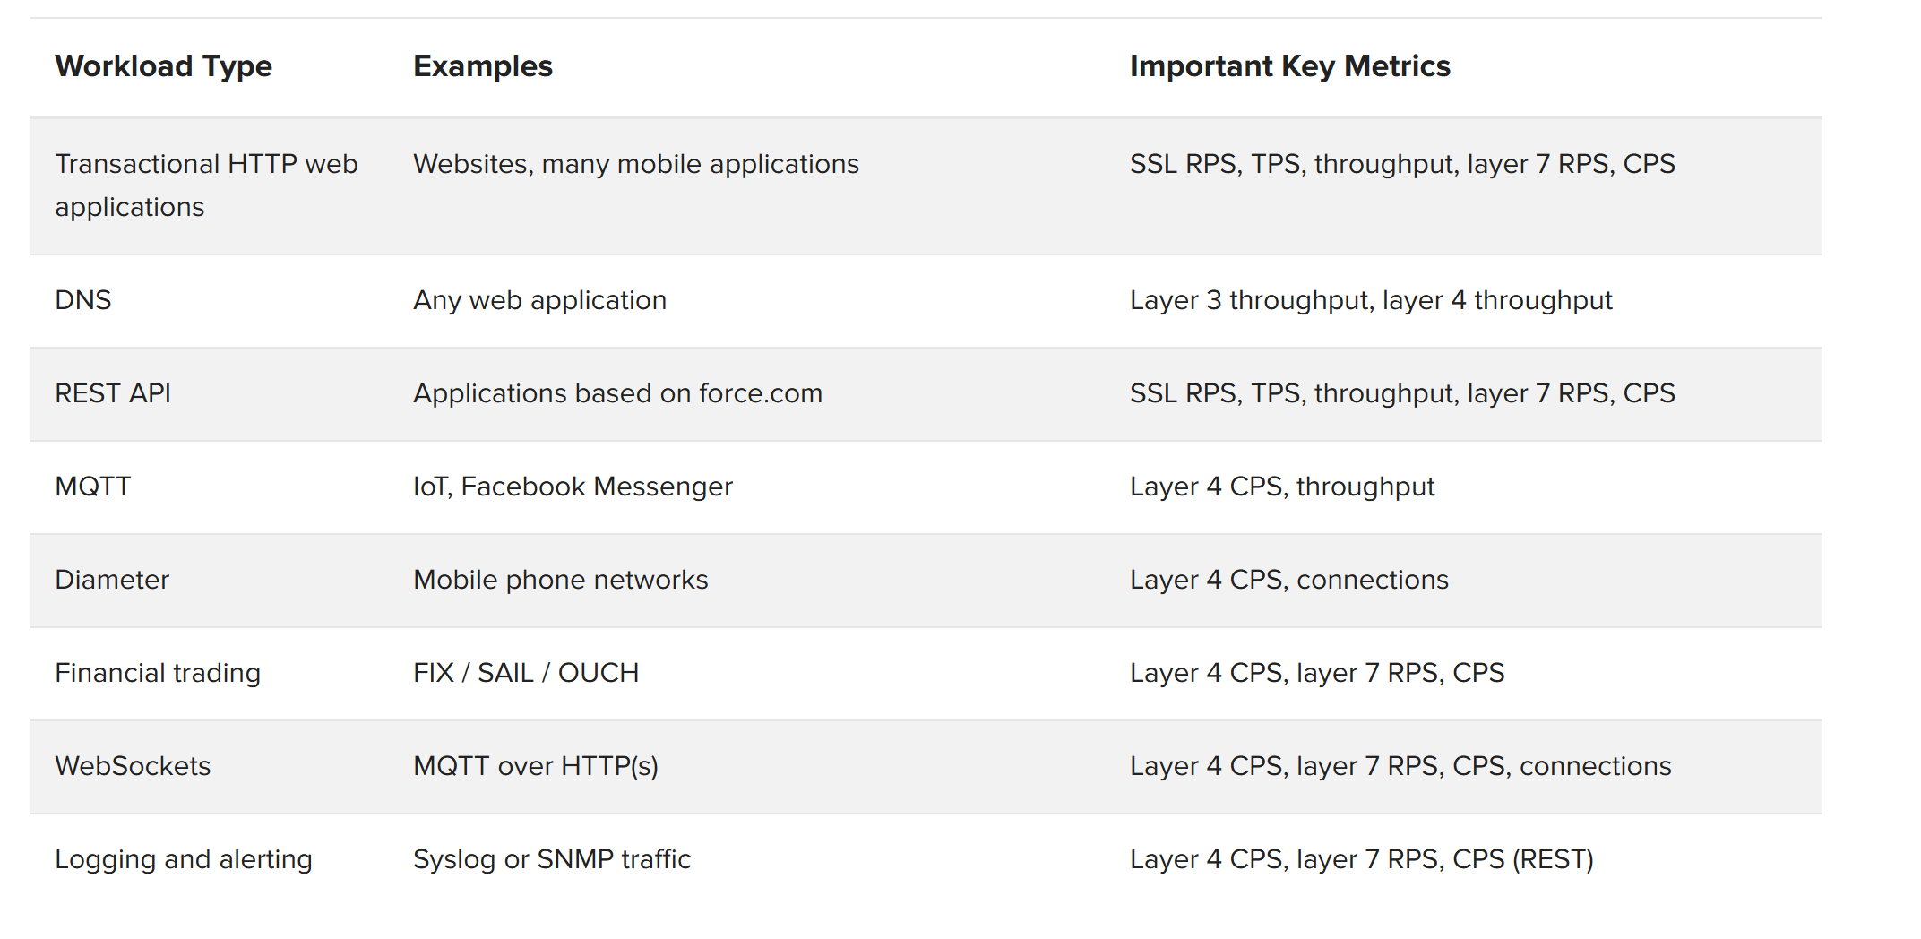Select the WebSockets row label

coord(133,766)
